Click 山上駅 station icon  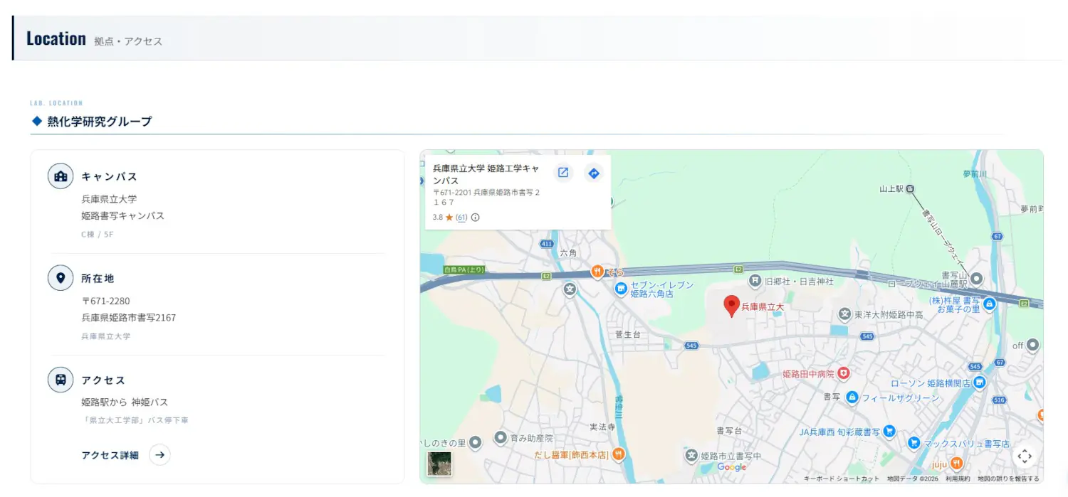(x=910, y=189)
